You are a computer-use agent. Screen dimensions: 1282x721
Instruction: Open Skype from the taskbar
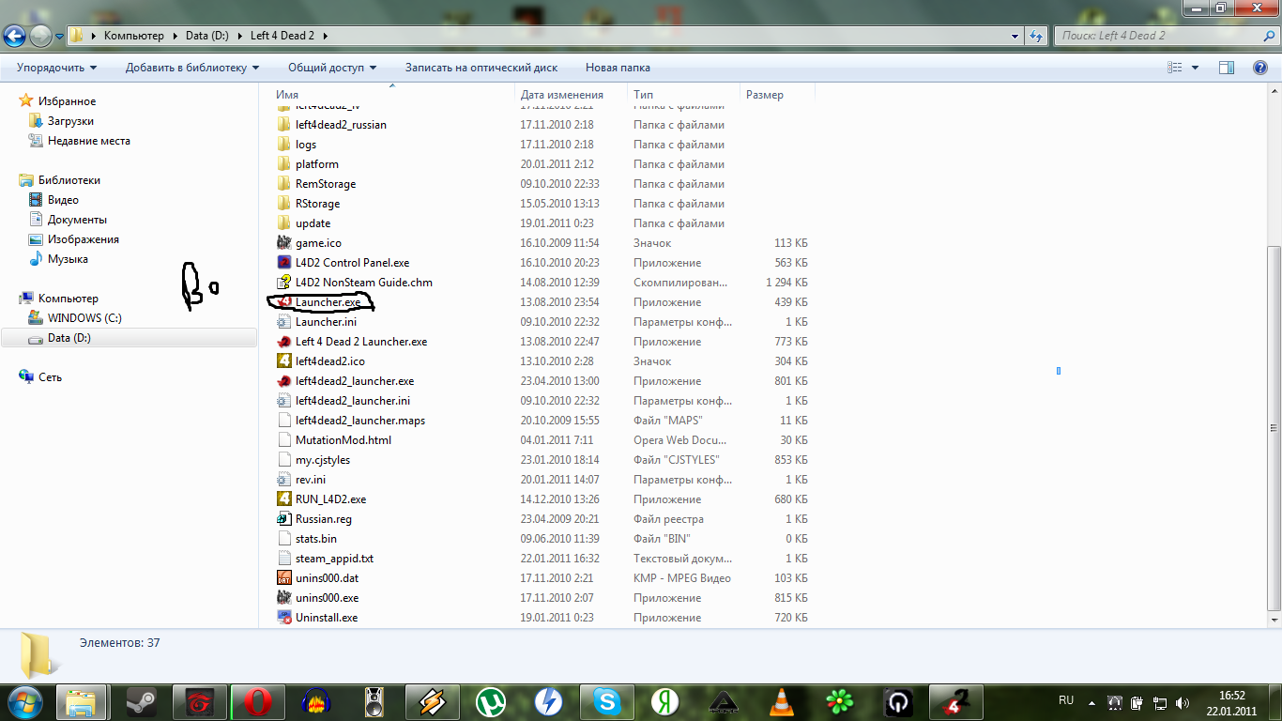coord(607,701)
